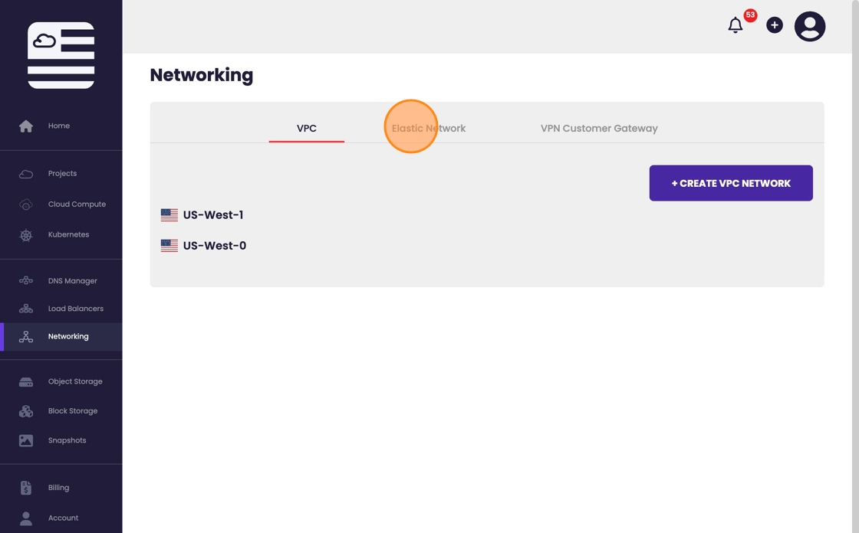Click the Cloud Compute icon
The image size is (859, 533).
[x=26, y=204]
